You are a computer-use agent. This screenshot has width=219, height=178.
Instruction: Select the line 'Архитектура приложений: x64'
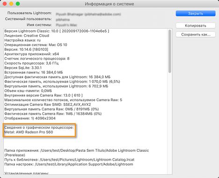pyautogui.click(x=32, y=54)
